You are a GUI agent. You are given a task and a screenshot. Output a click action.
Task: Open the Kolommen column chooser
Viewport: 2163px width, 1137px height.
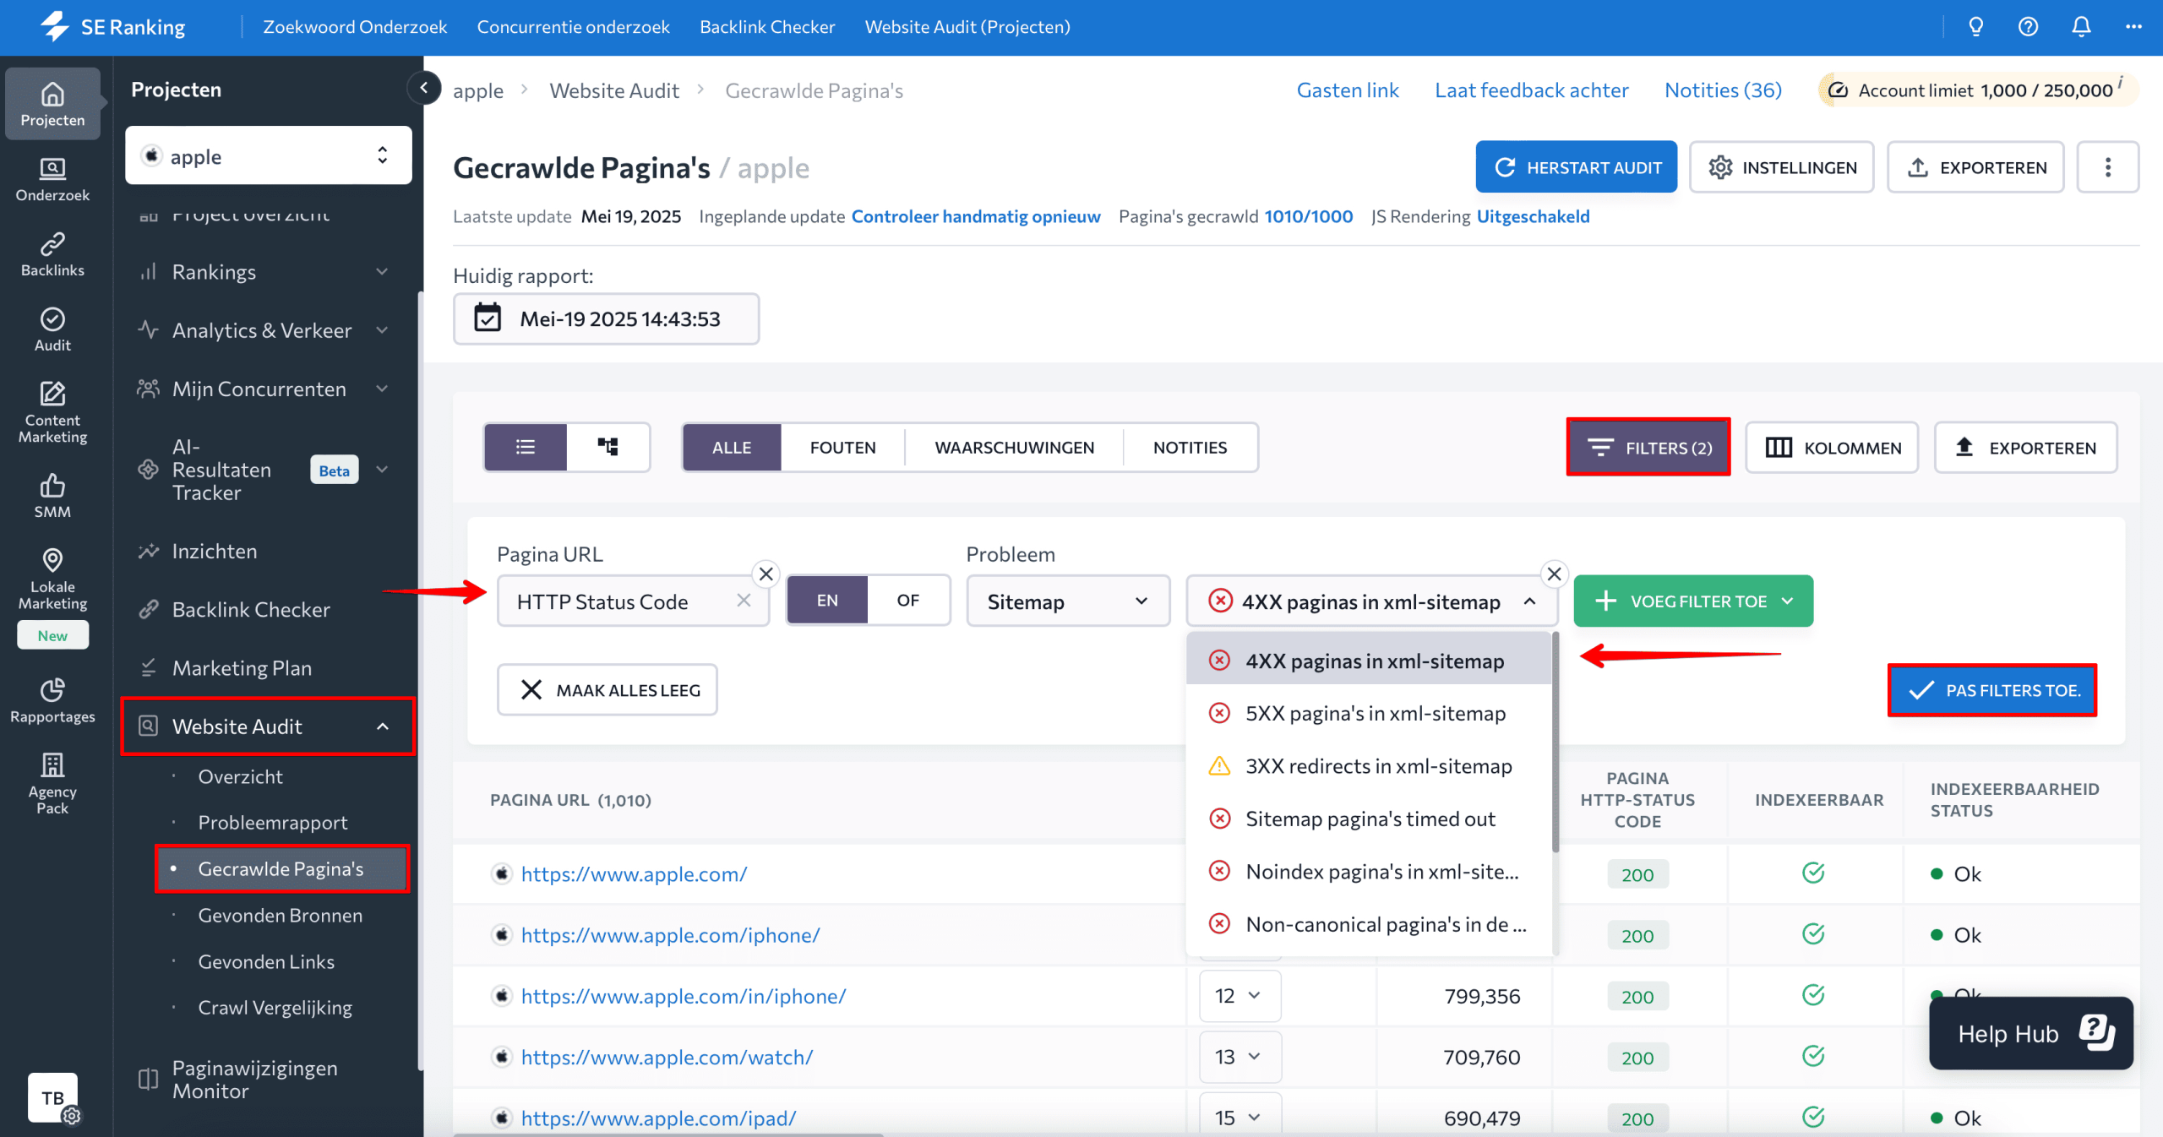pyautogui.click(x=1832, y=448)
